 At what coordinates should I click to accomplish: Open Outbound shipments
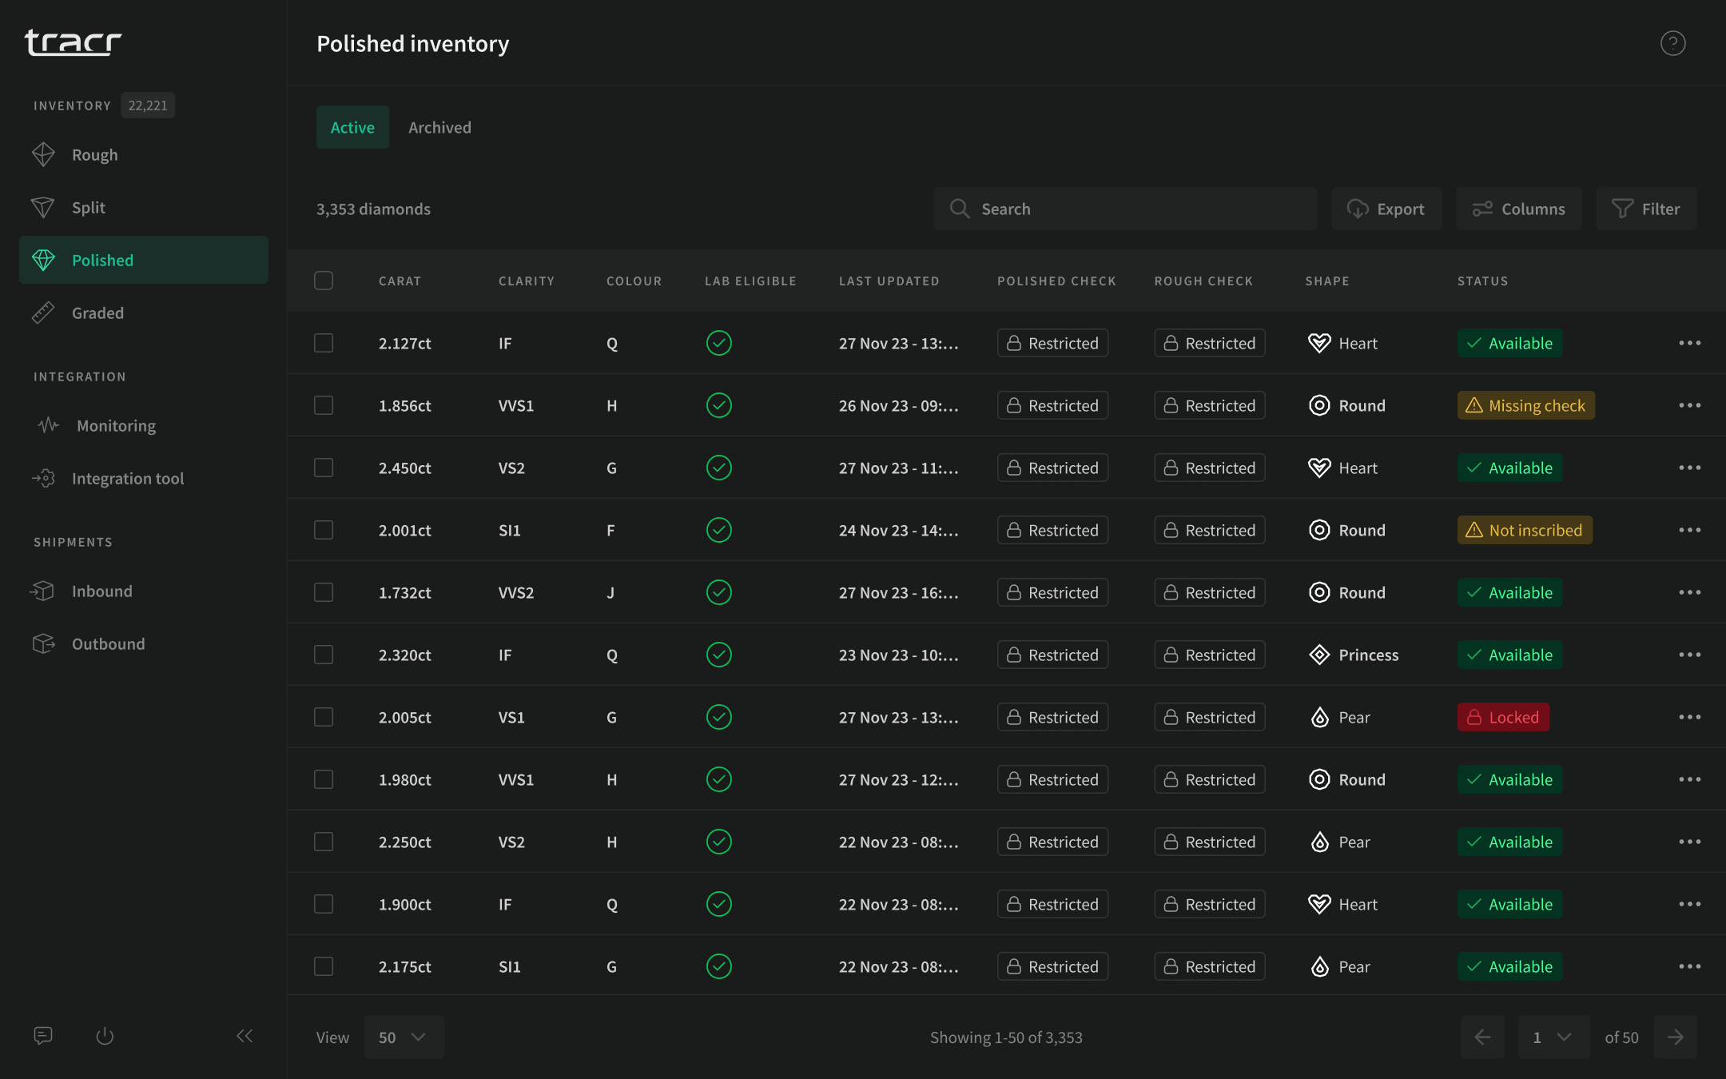(x=144, y=643)
